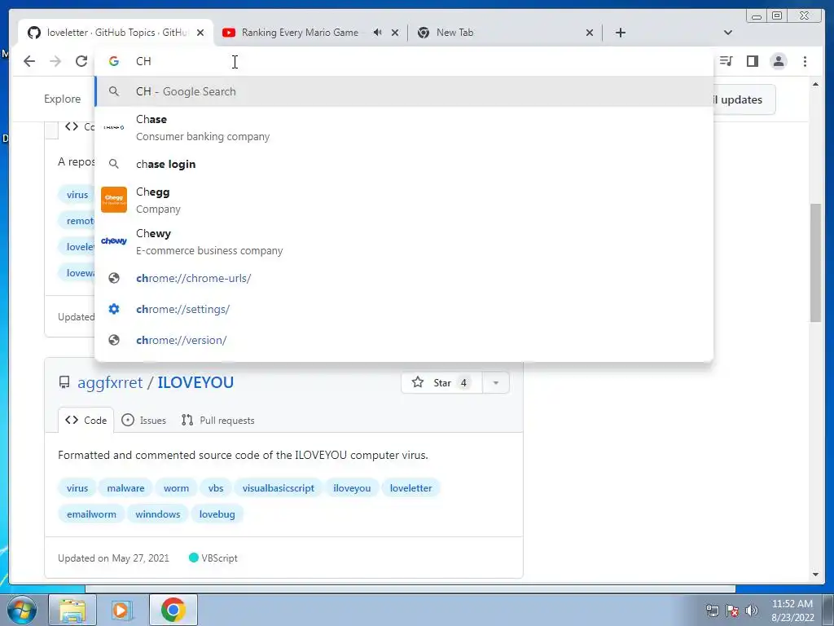The width and height of the screenshot is (834, 626).
Task: Expand the Star button dropdown arrow
Action: [x=496, y=383]
